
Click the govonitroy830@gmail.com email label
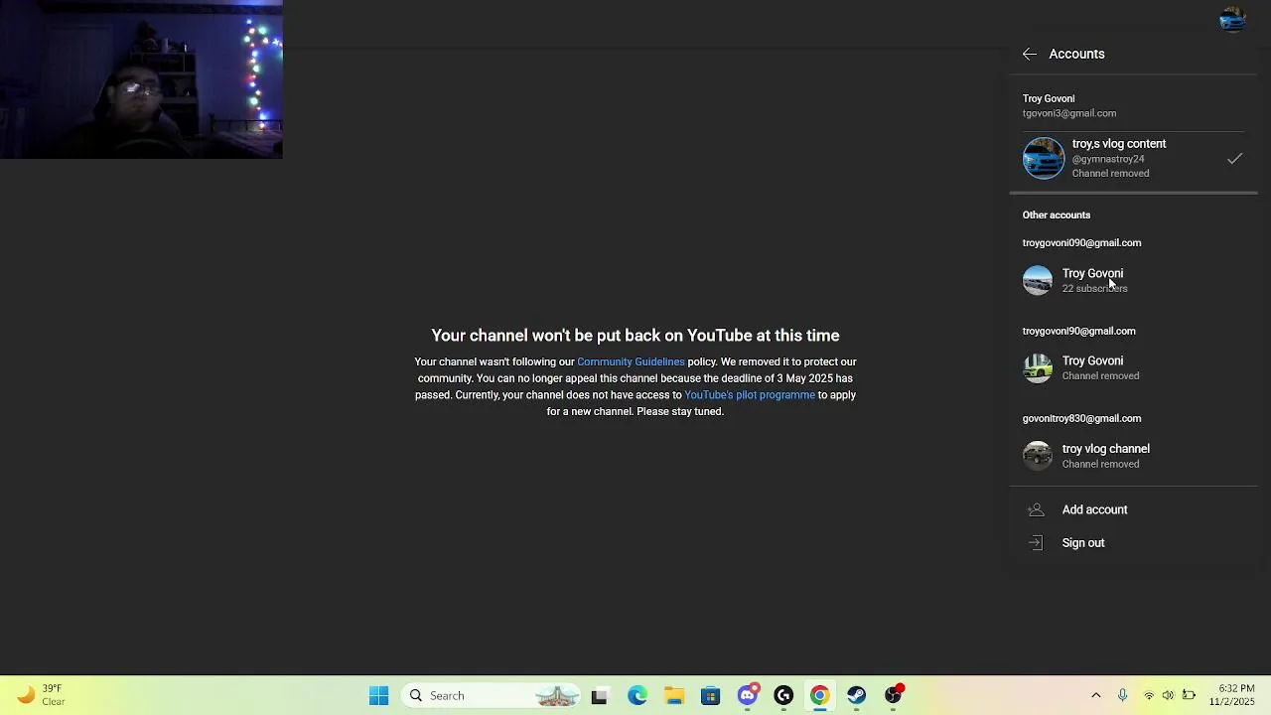pos(1081,418)
